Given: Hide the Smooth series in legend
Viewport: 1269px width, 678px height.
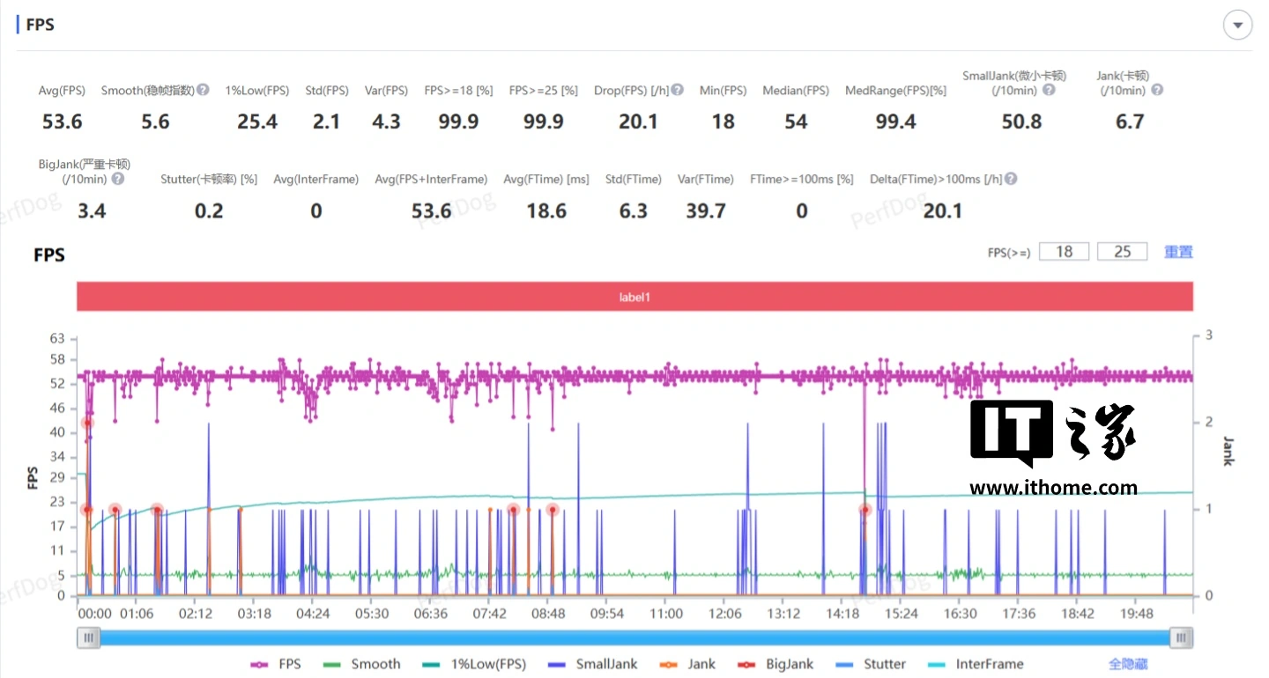Looking at the screenshot, I should (362, 664).
